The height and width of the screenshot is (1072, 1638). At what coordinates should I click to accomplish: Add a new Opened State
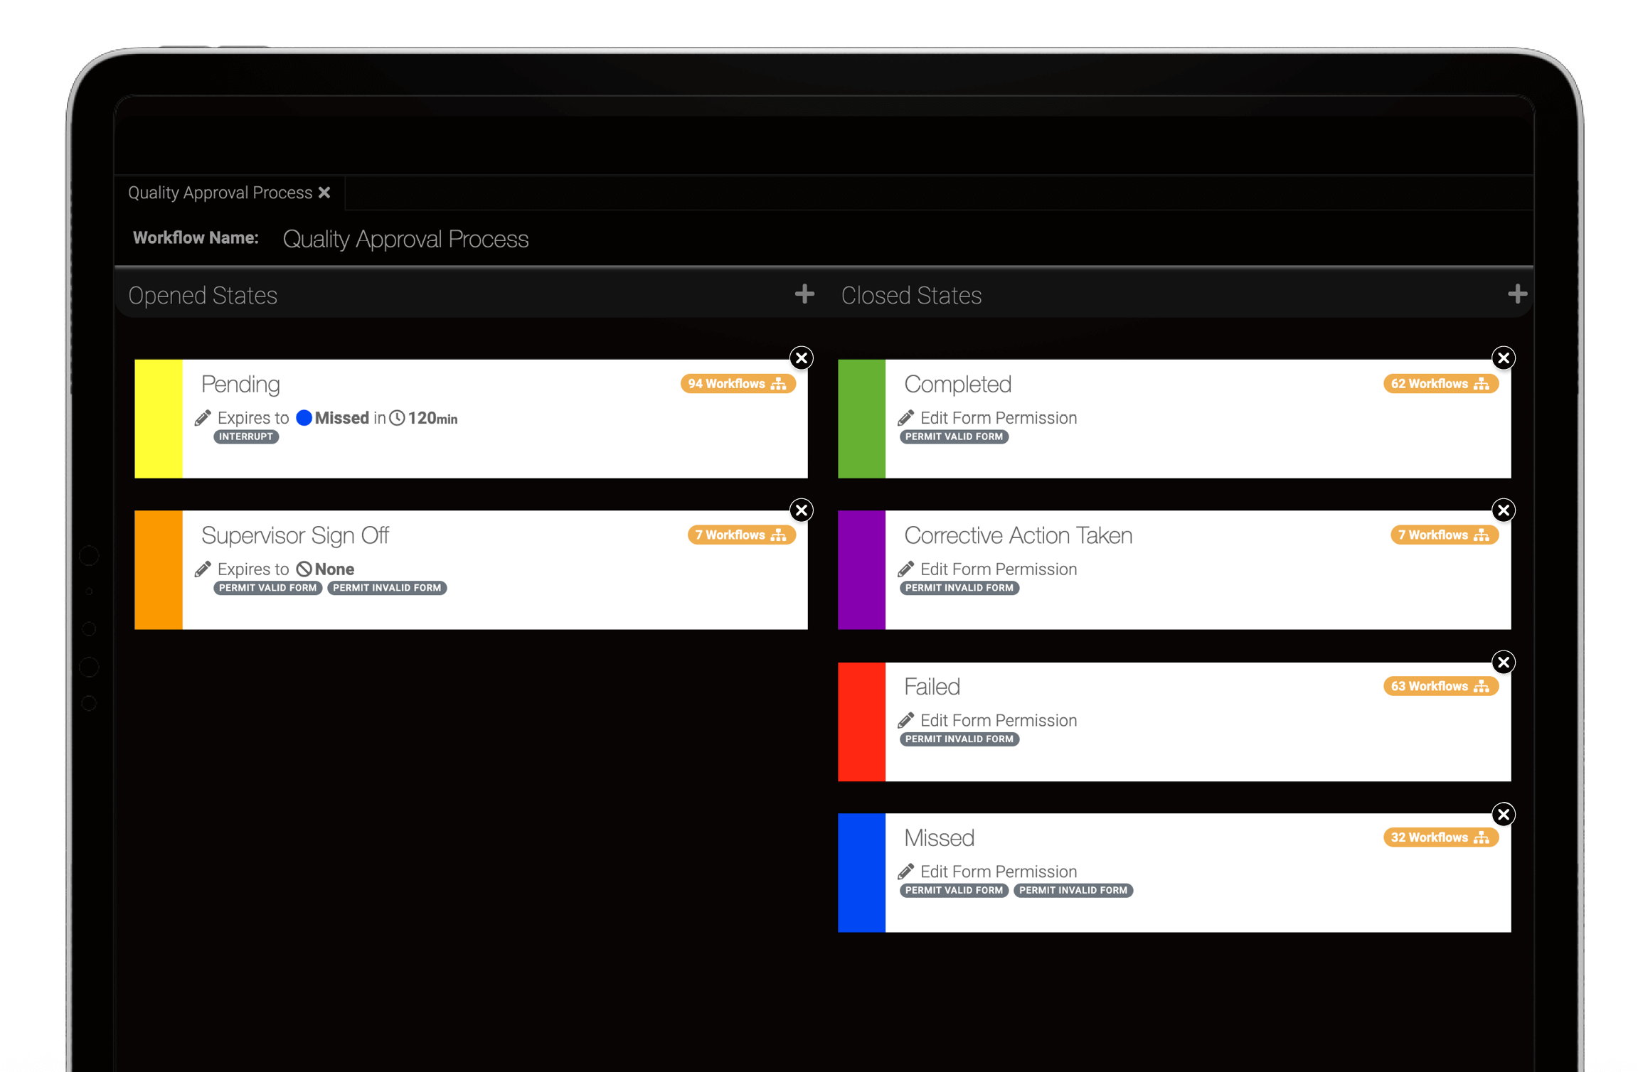click(804, 294)
